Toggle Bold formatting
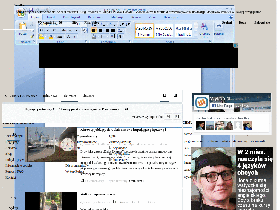The image size is (280, 210). tap(42, 30)
